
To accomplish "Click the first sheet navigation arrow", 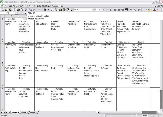I will point(2,113).
